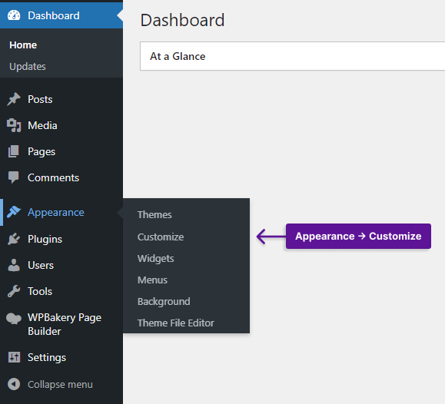This screenshot has width=445, height=404.
Task: Select Customize in Appearance flyout
Action: tap(161, 237)
